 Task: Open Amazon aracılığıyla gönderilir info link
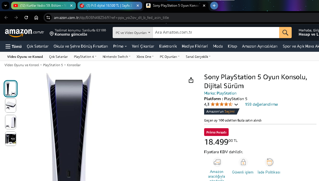(216, 175)
